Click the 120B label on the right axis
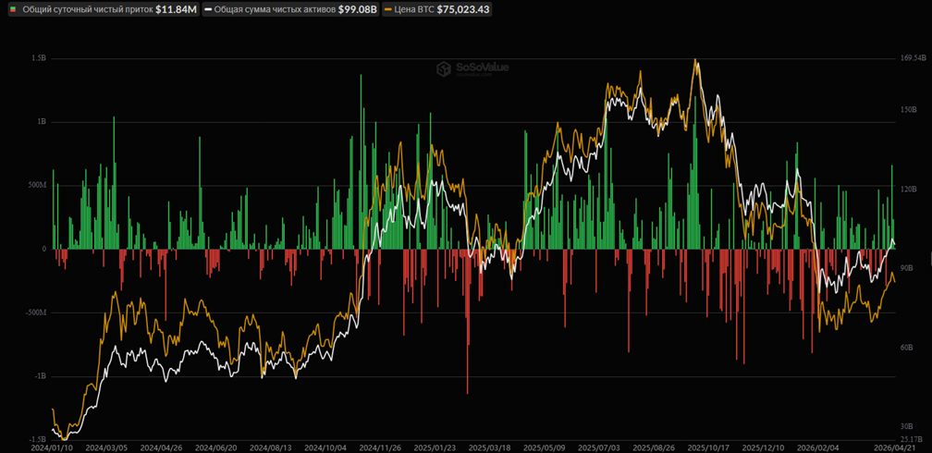This screenshot has width=932, height=453. (x=907, y=189)
